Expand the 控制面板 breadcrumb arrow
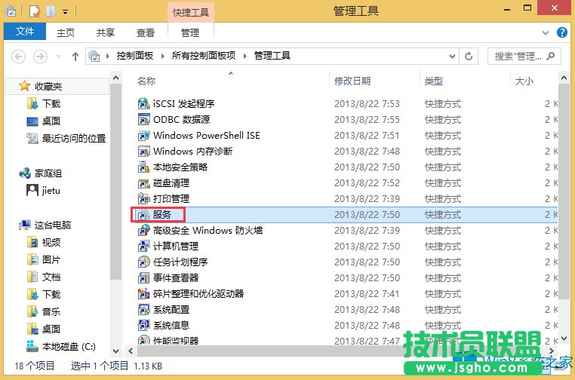575x380 pixels. (x=162, y=56)
